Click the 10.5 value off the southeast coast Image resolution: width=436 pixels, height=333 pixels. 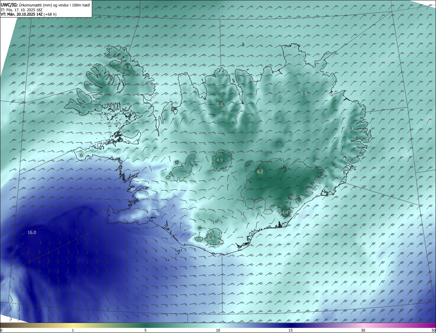pos(302,216)
